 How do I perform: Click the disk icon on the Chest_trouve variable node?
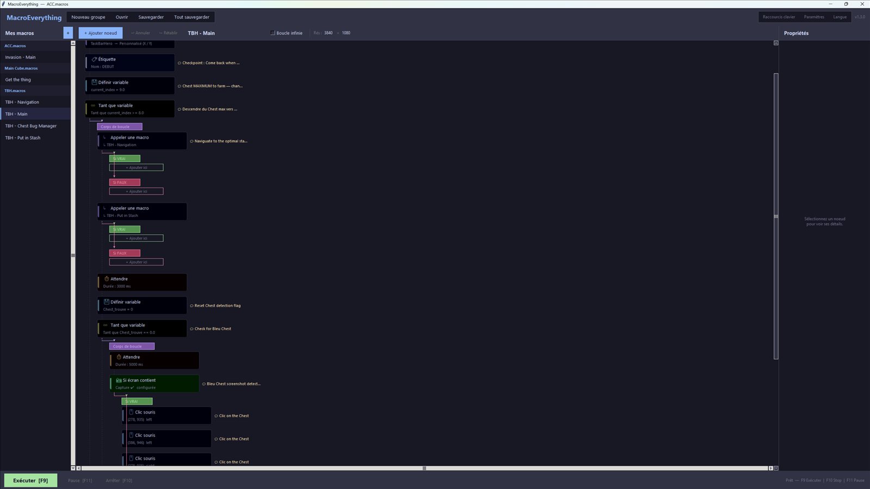pyautogui.click(x=107, y=302)
